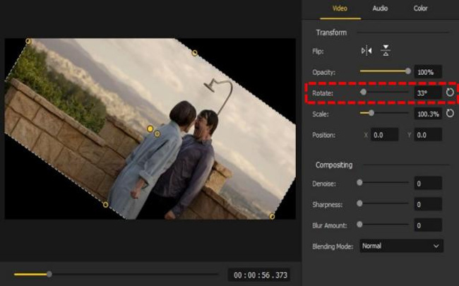This screenshot has width=459, height=286.
Task: Click the bottom-right corner handle of the clip
Action: (x=272, y=216)
